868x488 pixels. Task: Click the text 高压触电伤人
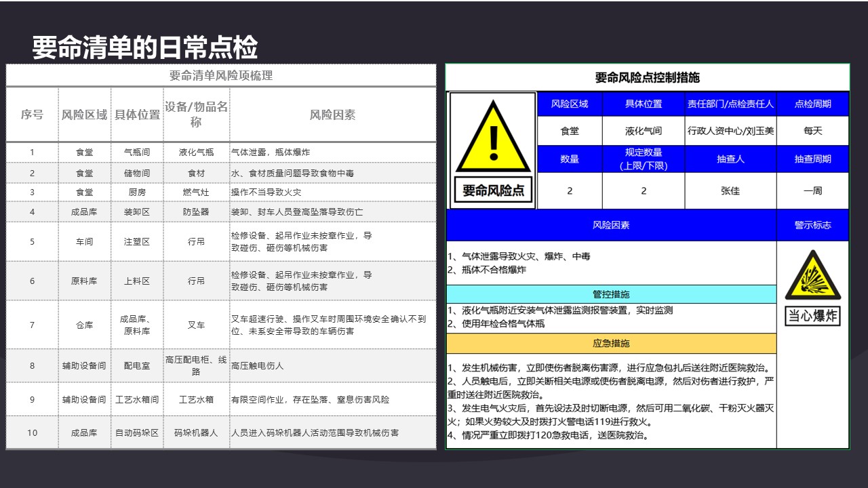coord(258,366)
